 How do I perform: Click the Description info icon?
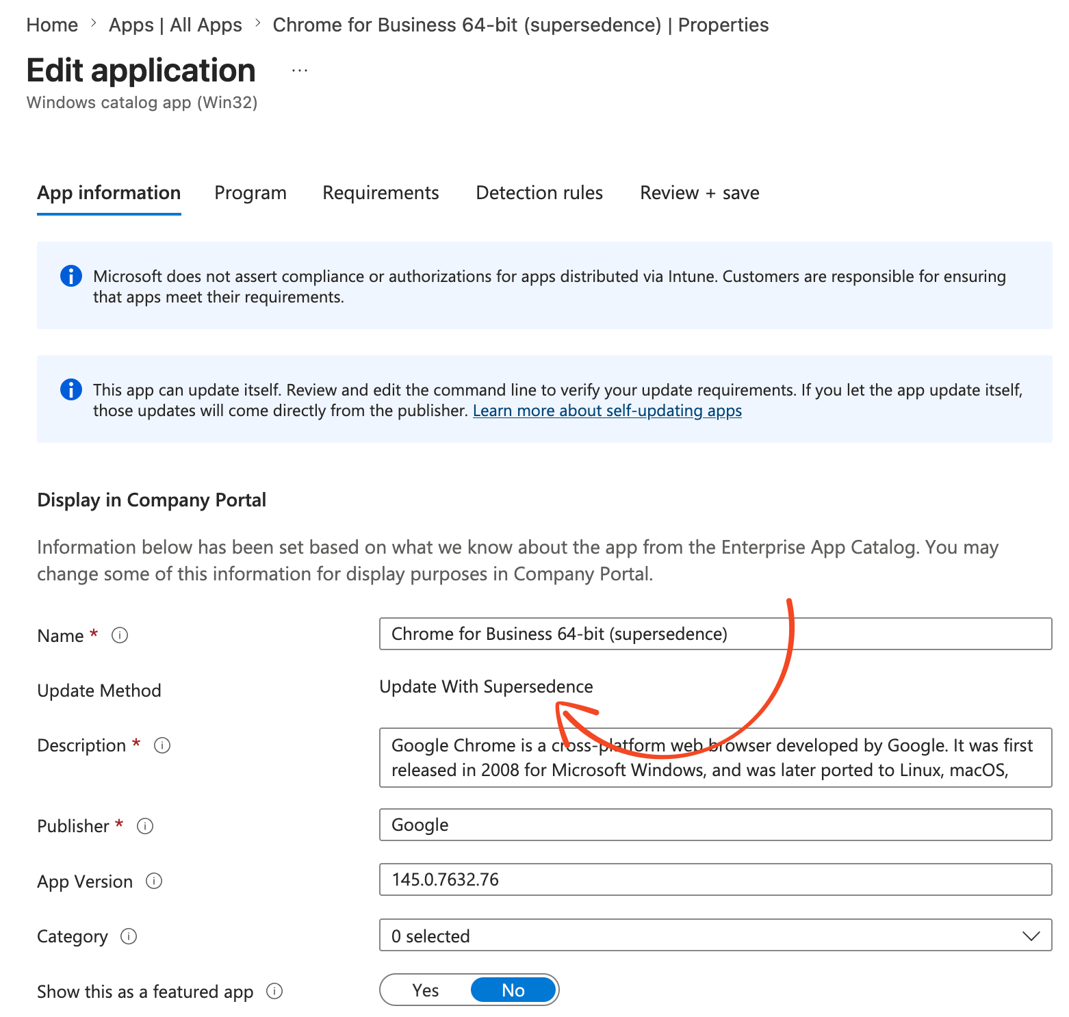coord(162,745)
